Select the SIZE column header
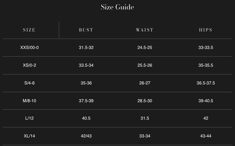 pyautogui.click(x=29, y=30)
